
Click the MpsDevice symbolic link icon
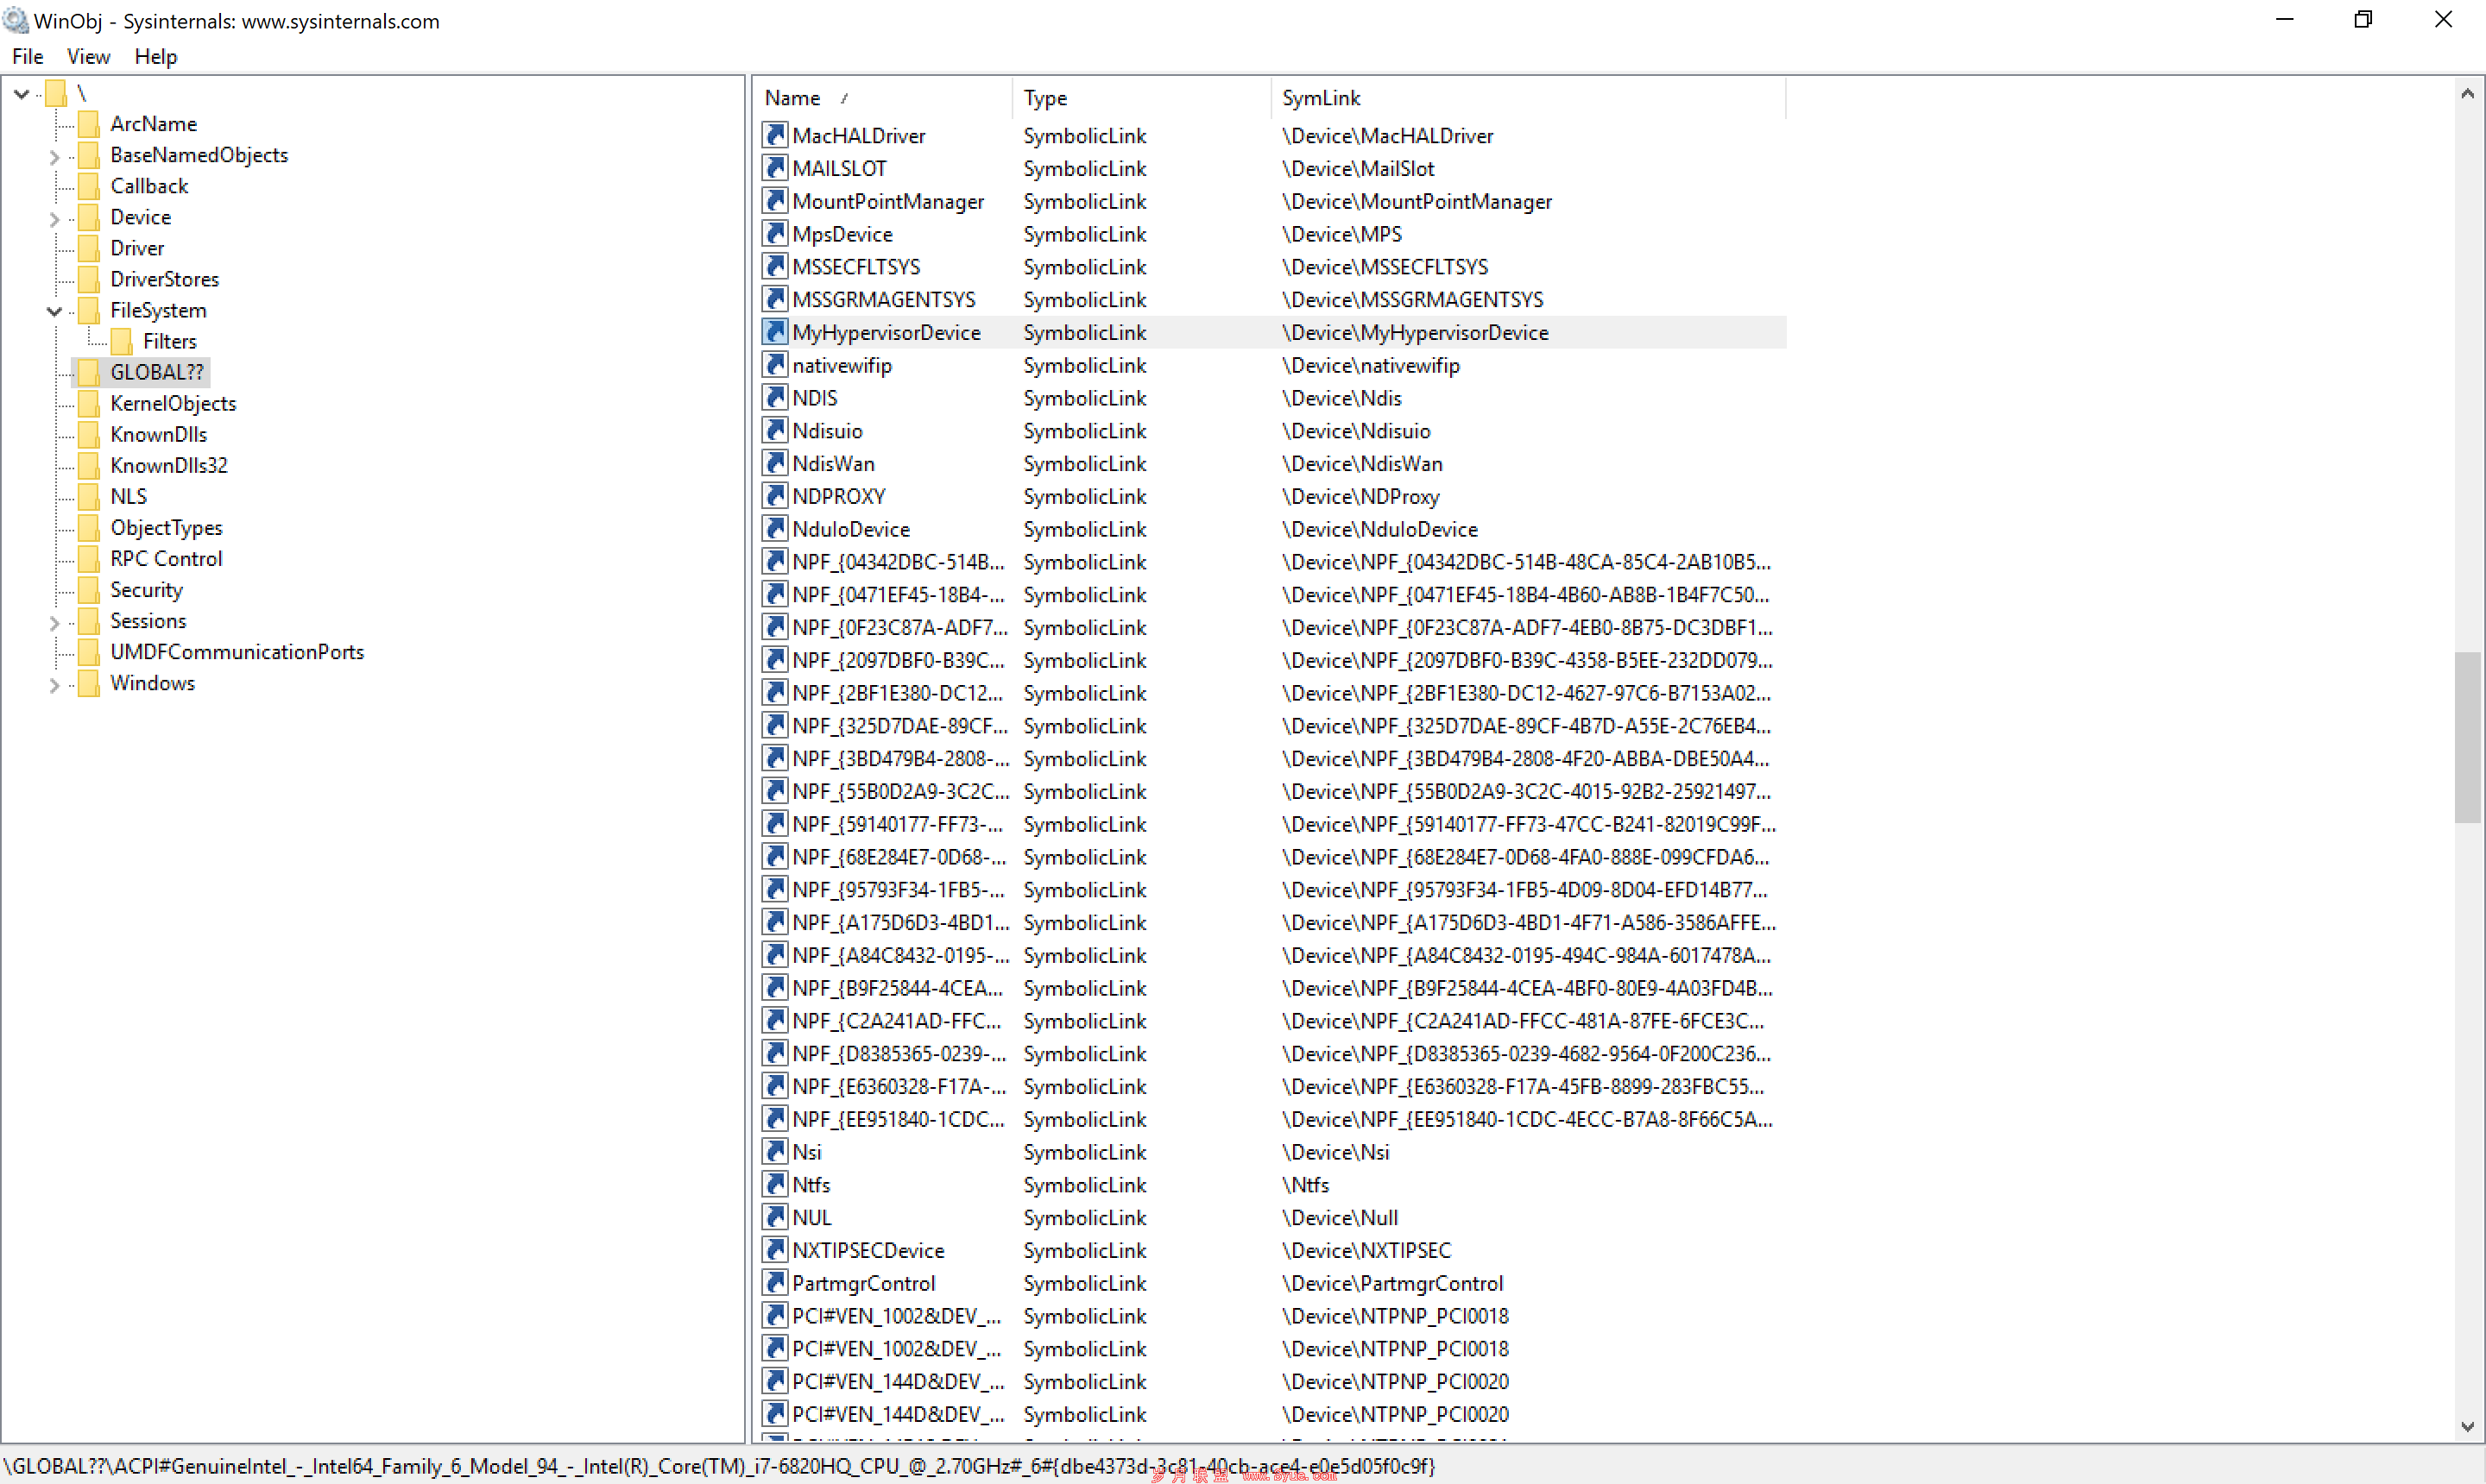point(774,234)
